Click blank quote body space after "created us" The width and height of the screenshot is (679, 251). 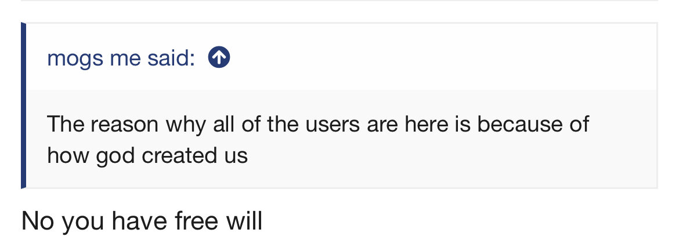[x=450, y=156]
